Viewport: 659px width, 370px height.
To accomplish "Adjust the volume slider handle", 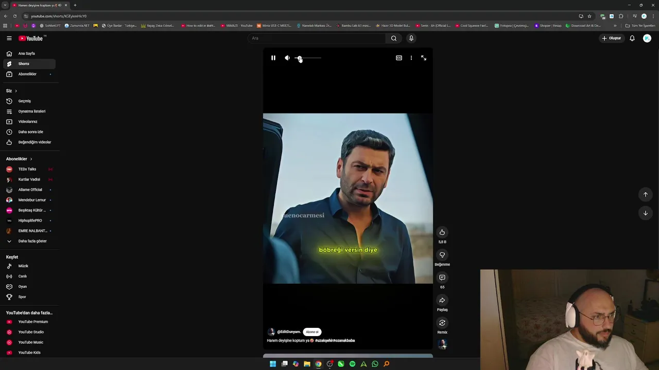I will click(x=300, y=58).
